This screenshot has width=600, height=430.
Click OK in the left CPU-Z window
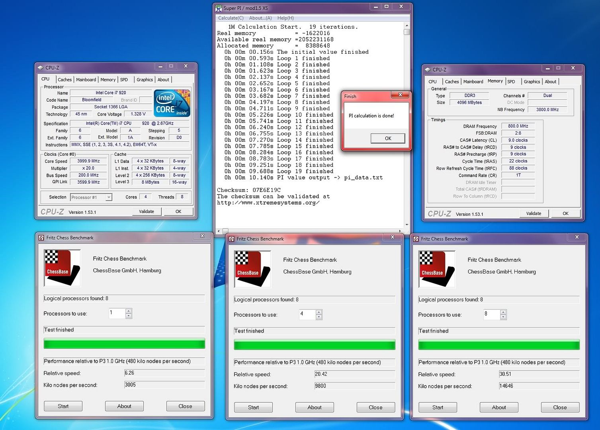coord(178,211)
